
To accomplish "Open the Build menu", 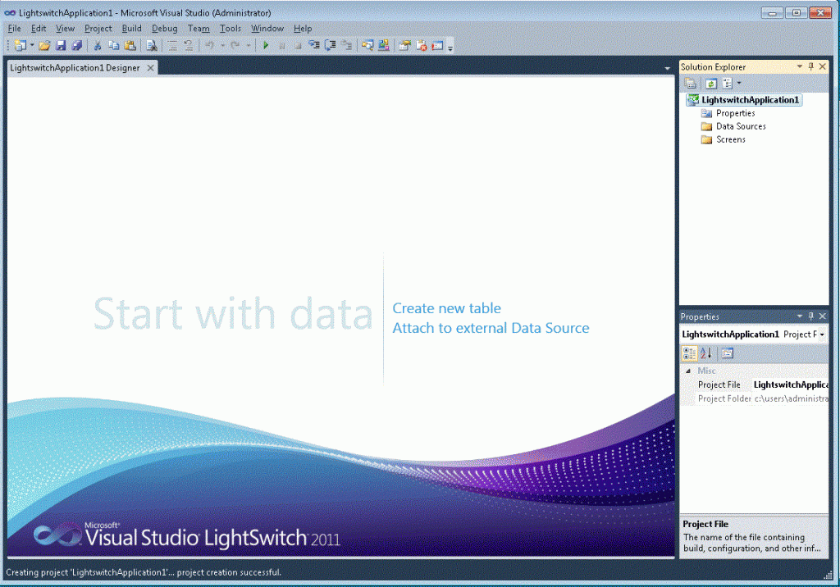I will pyautogui.click(x=131, y=28).
